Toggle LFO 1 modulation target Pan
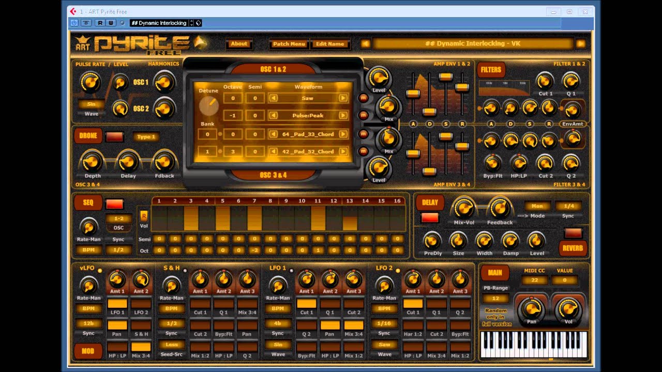This screenshot has height=372, width=662. coord(330,326)
